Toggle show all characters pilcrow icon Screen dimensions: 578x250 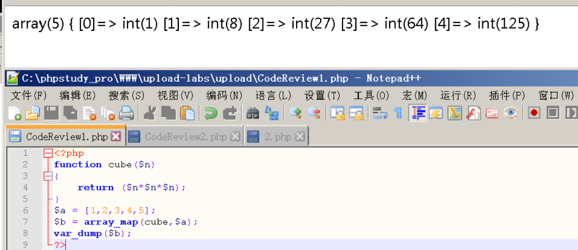click(x=398, y=113)
